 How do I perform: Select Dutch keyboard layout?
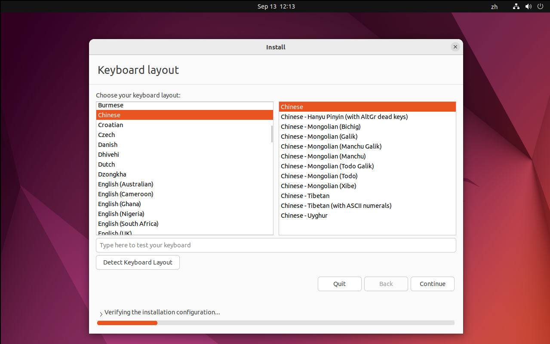pyautogui.click(x=184, y=164)
